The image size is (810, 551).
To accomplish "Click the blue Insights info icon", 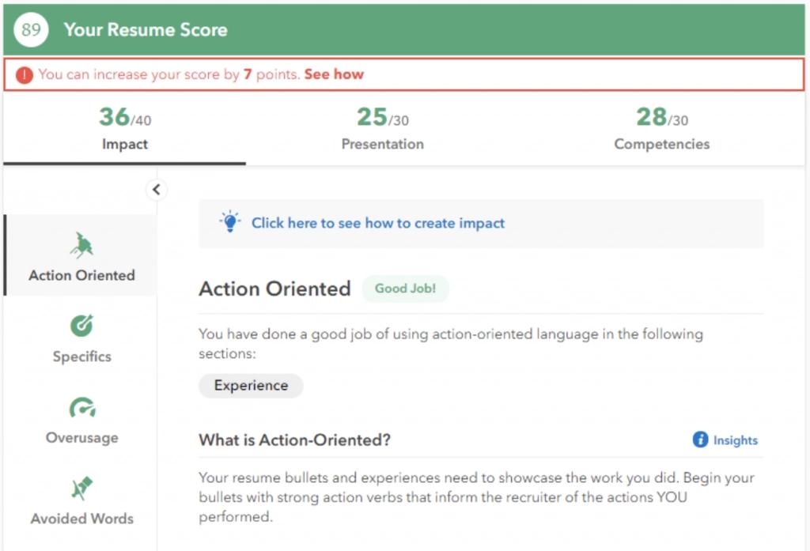I will click(700, 440).
